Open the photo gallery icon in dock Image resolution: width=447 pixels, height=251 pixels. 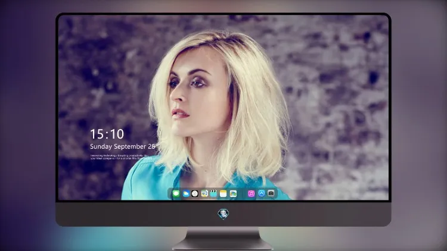point(233,194)
